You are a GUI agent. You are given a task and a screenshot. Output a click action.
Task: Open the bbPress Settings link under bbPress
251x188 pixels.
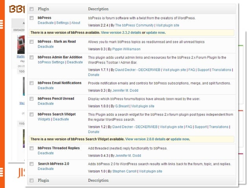[63, 23]
